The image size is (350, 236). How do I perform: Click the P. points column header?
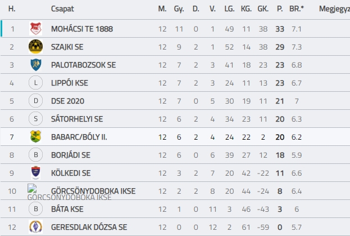pos(280,8)
